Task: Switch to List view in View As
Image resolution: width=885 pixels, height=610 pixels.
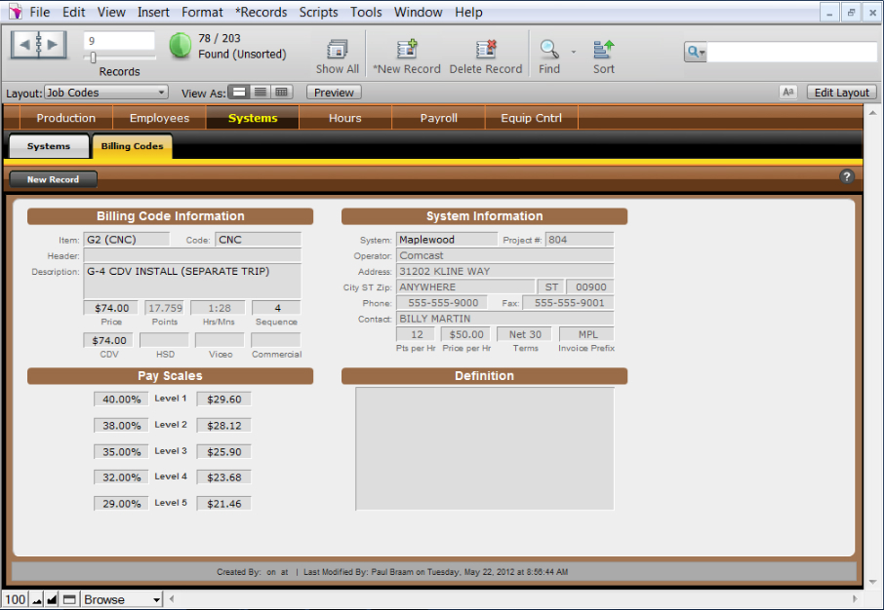Action: pyautogui.click(x=261, y=93)
